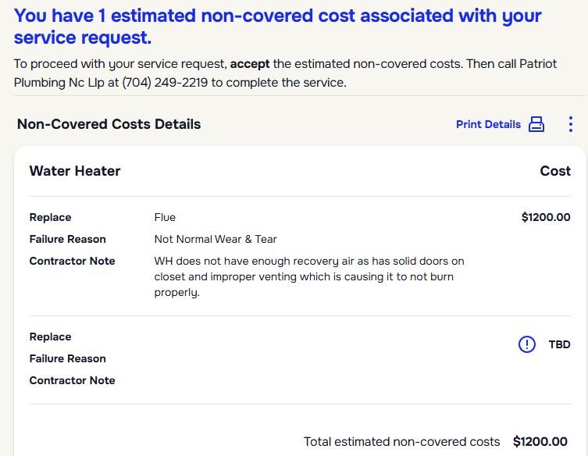Click the TBD cost value

pos(559,344)
